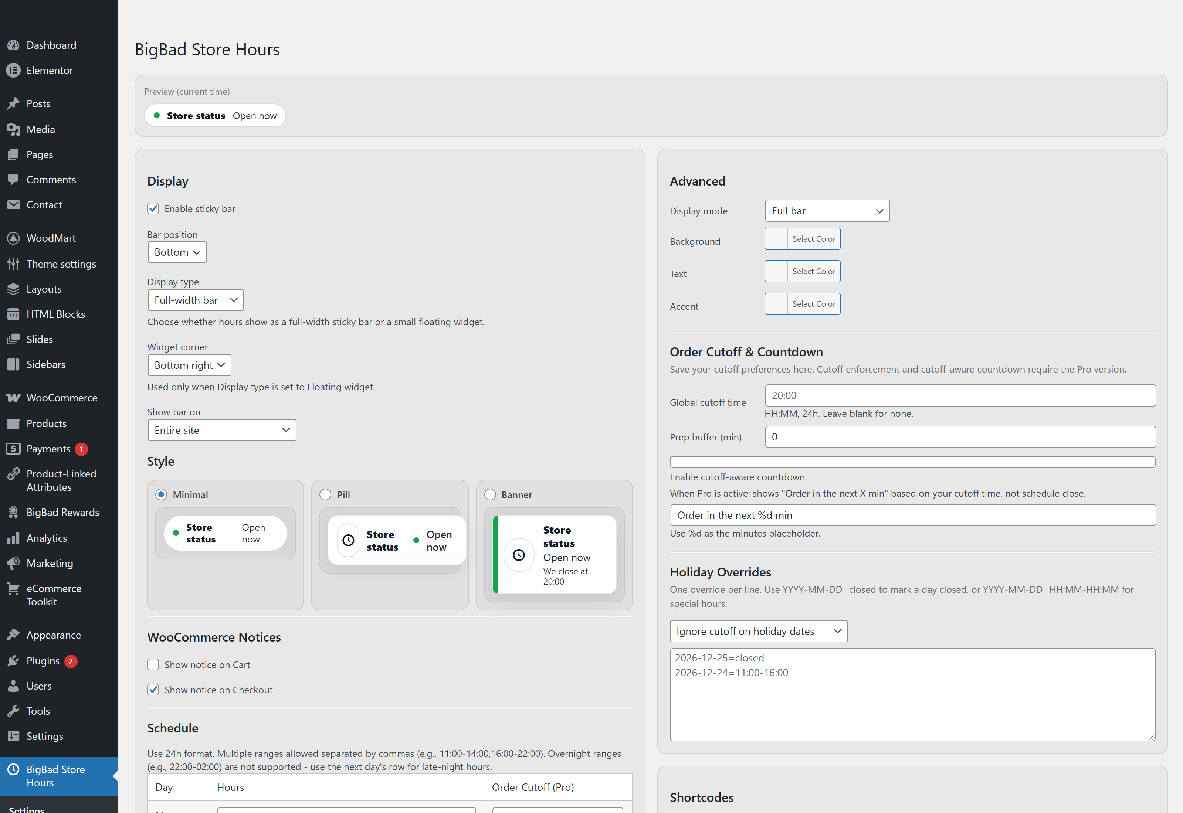Click the WooCommerce Woo icon
This screenshot has height=813, width=1183.
(x=14, y=398)
